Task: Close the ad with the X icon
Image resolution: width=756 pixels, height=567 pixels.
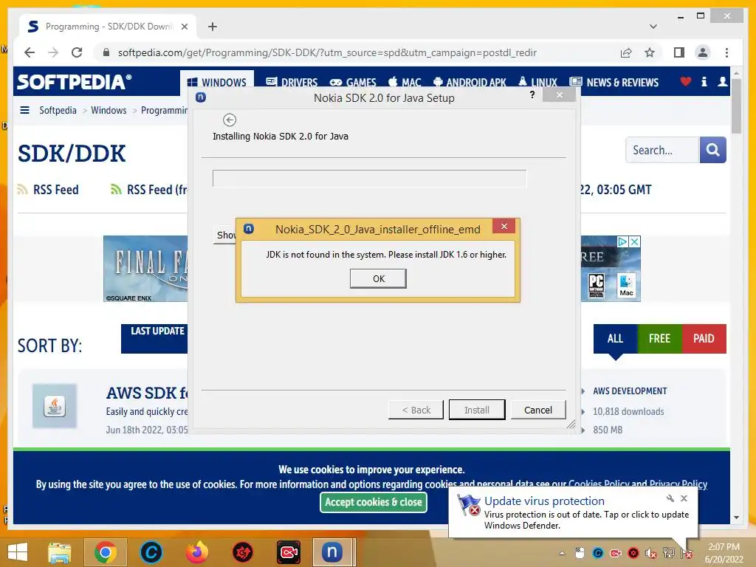Action: point(635,241)
